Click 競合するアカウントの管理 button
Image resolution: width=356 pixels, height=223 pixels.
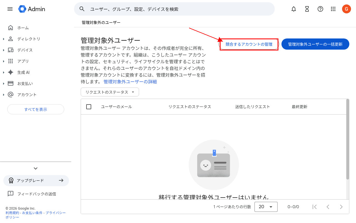(x=249, y=44)
